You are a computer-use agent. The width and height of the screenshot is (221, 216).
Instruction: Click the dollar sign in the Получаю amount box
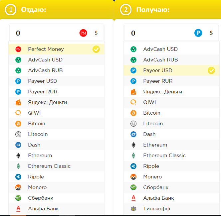tap(211, 33)
